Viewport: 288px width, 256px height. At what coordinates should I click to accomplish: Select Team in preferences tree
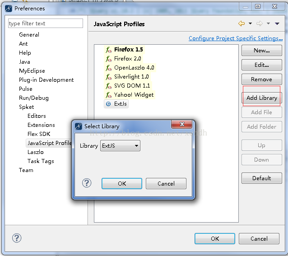tap(26, 170)
